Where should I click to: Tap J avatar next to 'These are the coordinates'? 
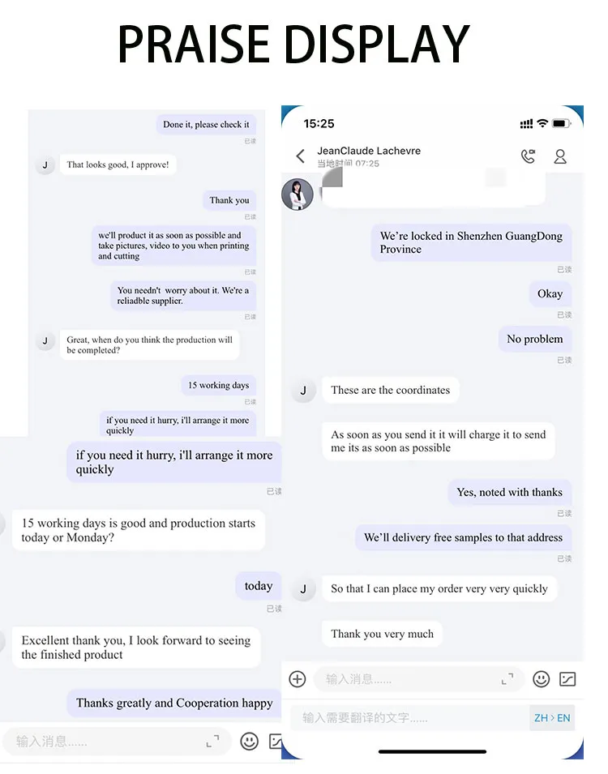pyautogui.click(x=303, y=391)
